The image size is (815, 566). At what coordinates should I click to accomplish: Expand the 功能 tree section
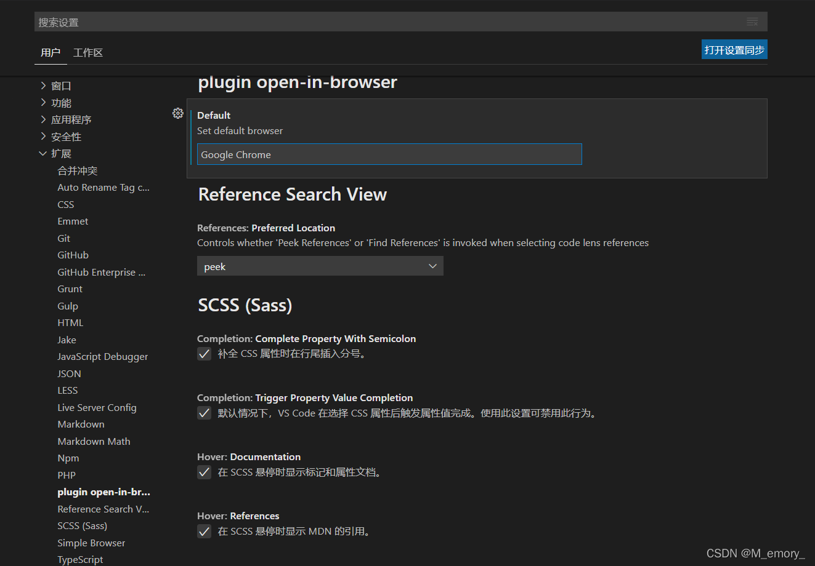tap(43, 103)
